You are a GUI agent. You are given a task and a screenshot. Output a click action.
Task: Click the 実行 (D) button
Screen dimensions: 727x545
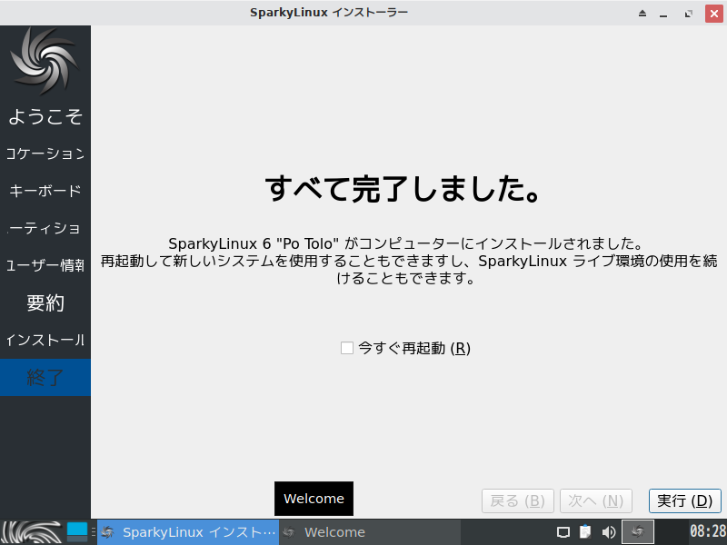(x=684, y=501)
